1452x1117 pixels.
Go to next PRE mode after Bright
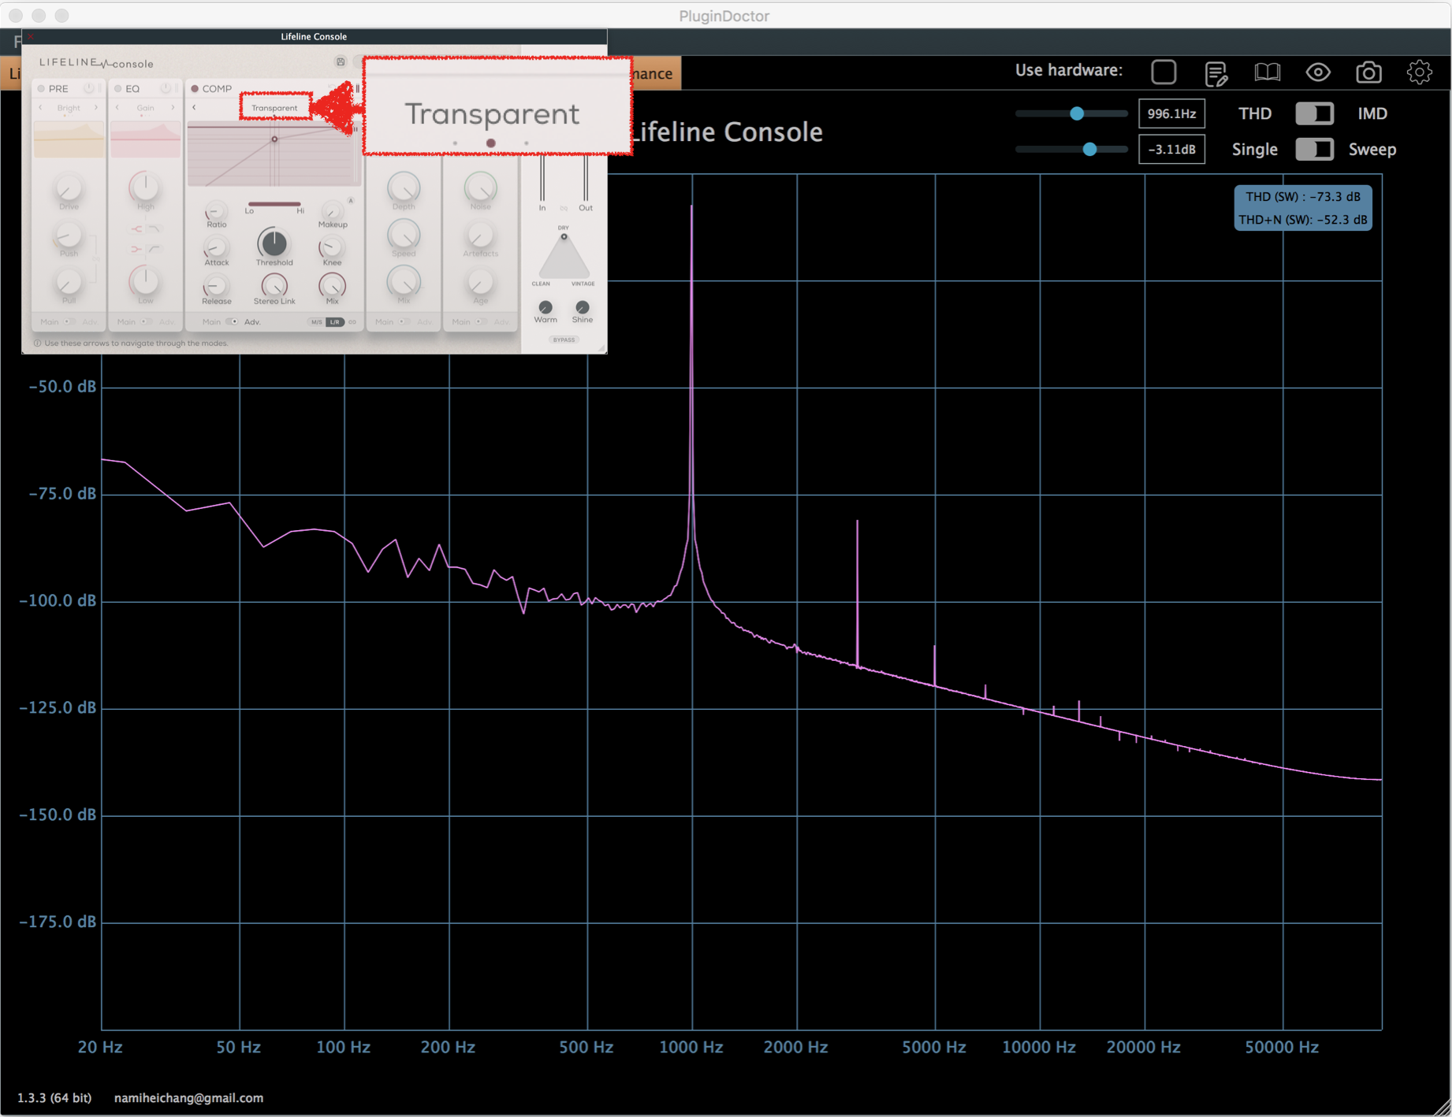pos(96,107)
